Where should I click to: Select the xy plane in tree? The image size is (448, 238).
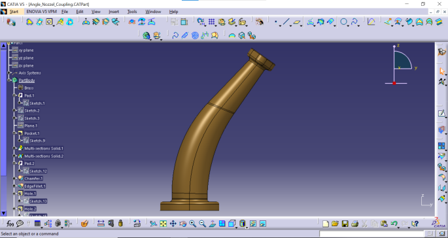(x=26, y=50)
